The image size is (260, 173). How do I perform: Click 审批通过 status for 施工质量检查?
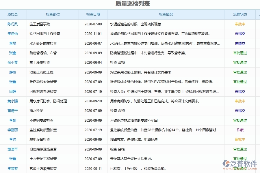pos(240,63)
